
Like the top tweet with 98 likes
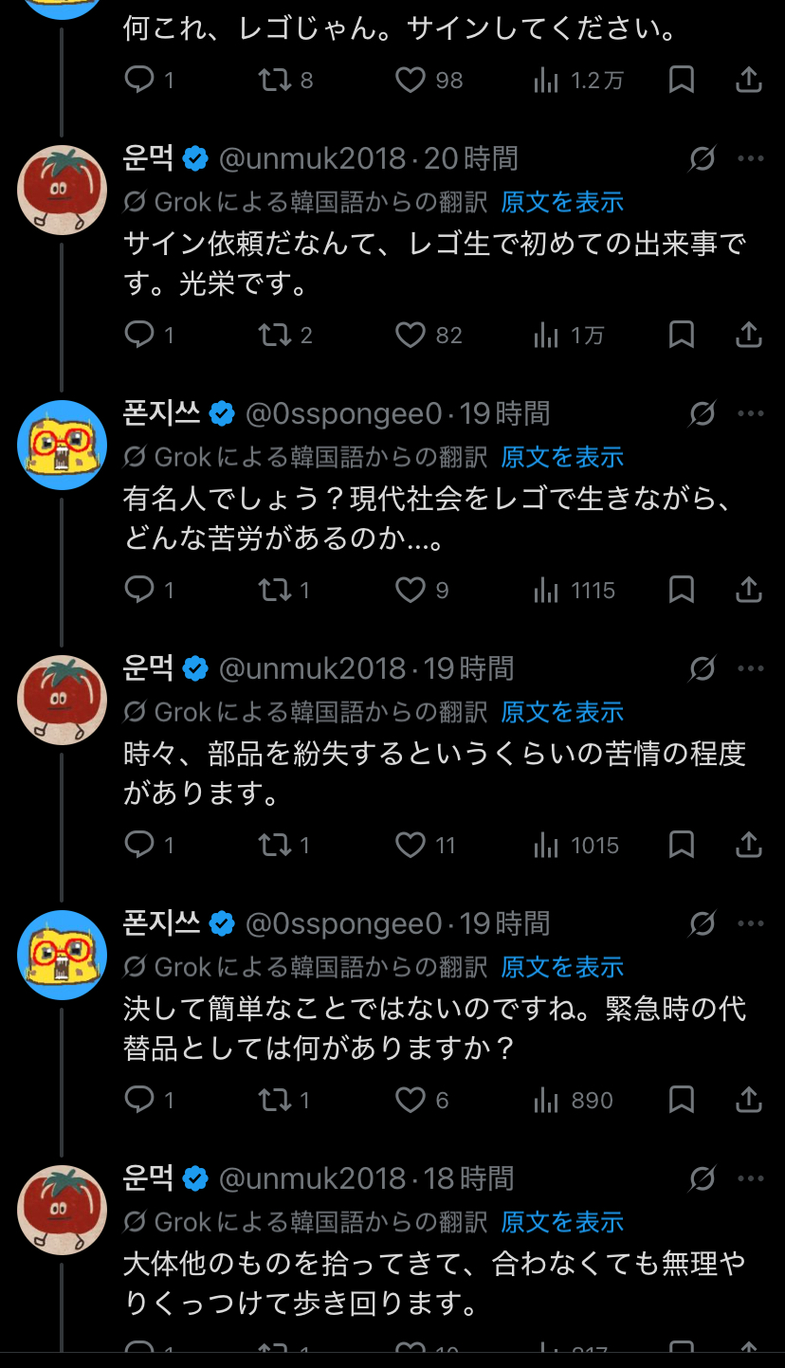coord(411,81)
